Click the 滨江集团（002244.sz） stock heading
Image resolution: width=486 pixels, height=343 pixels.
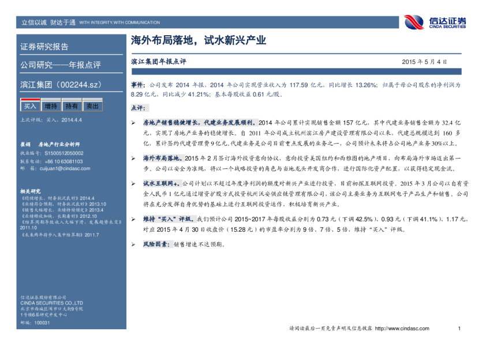61,84
